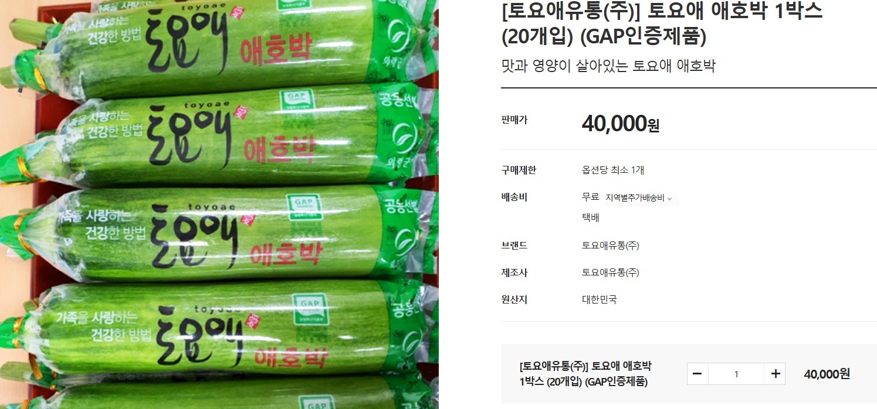Image resolution: width=877 pixels, height=409 pixels.
Task: Click the selected option name in the gray box
Action: (x=585, y=374)
